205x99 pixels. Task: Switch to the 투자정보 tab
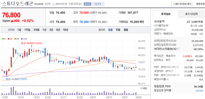pos(166,14)
